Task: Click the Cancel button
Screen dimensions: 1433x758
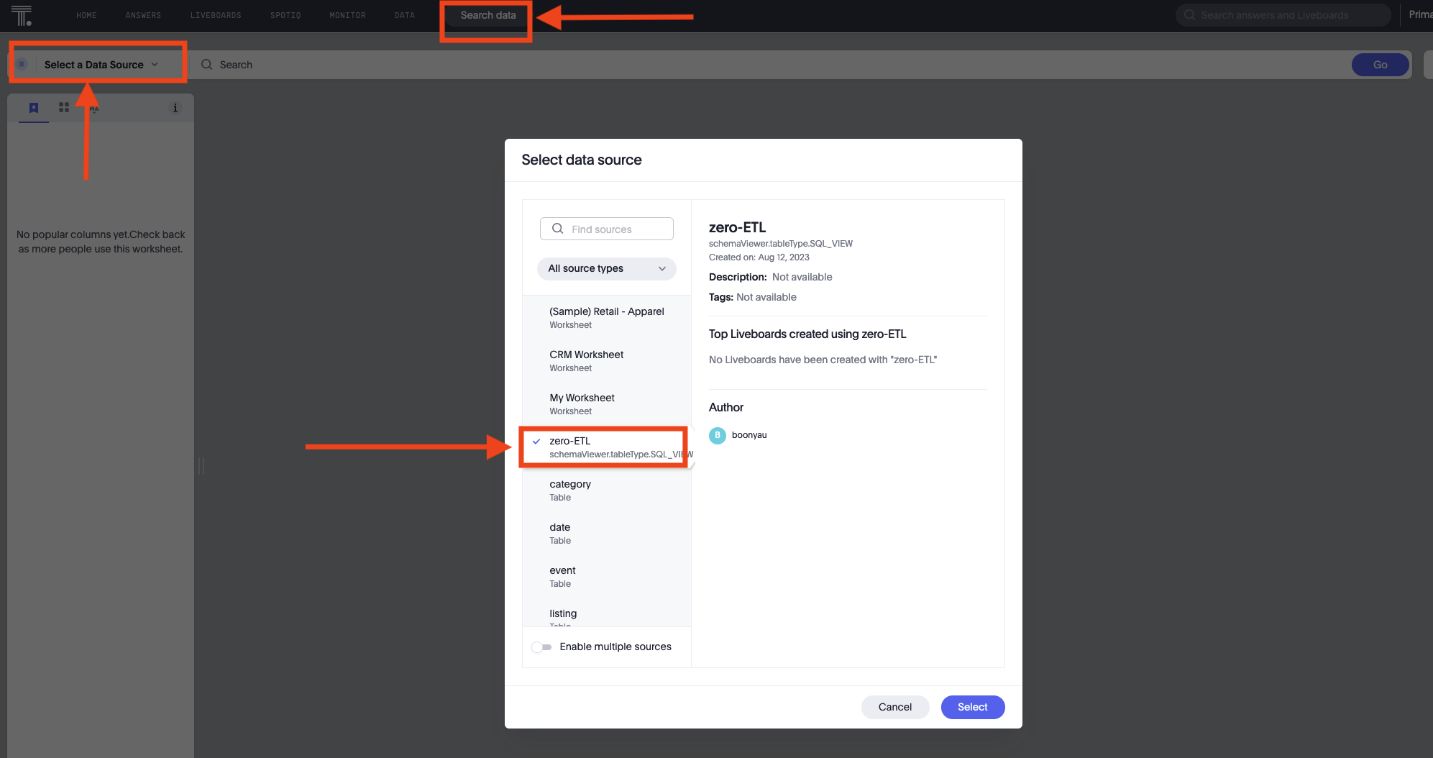Action: 895,707
